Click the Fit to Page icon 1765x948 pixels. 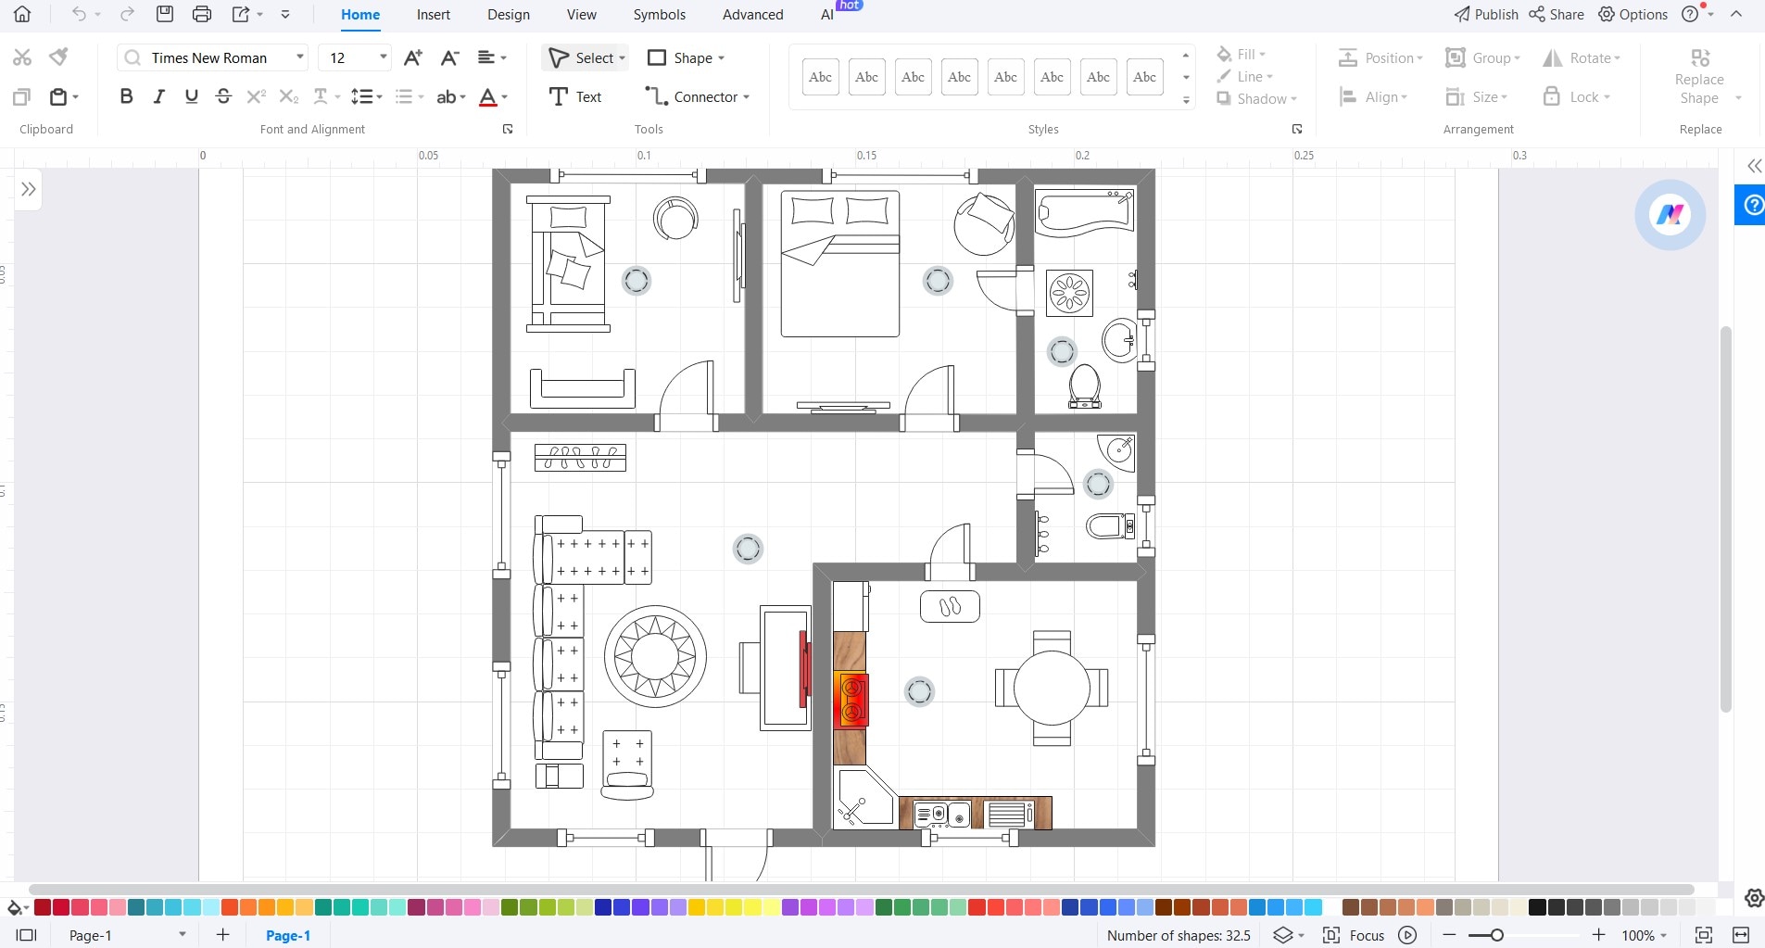(x=1704, y=935)
